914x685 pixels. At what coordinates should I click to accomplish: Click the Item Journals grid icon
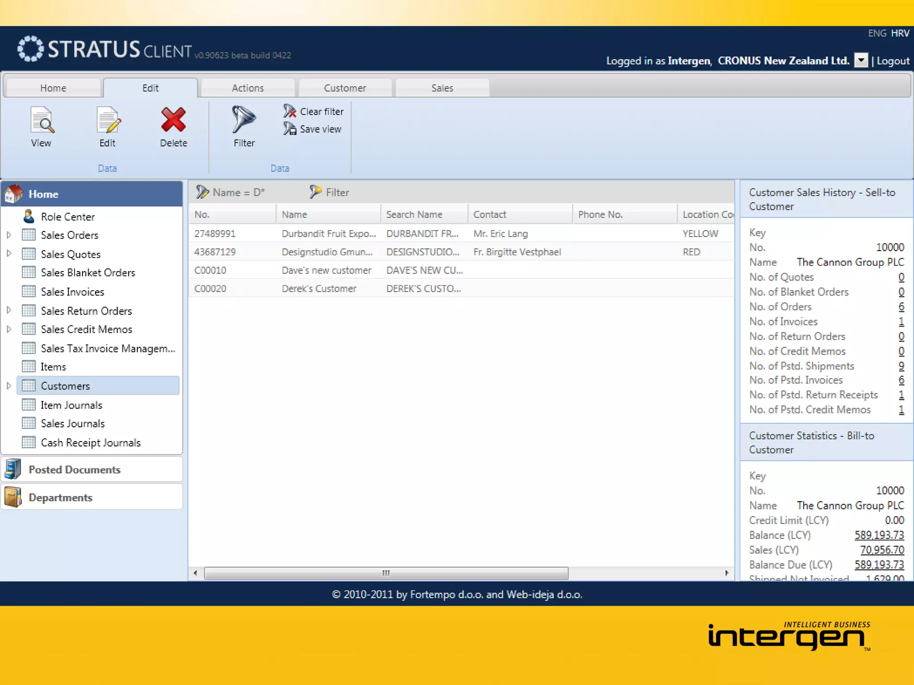[x=29, y=405]
